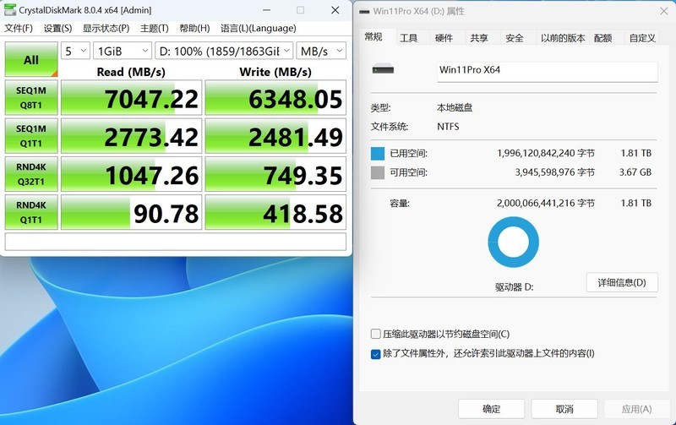Viewport: 676px width, 425px height.
Task: Toggle 压缩此驱动器以节约磁盘空间 checkbox
Action: (x=375, y=334)
